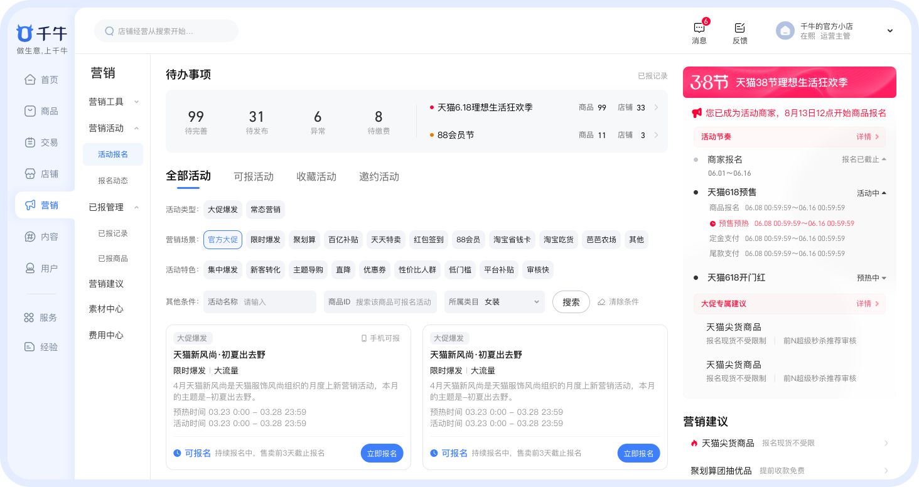Click the 清除条件 eraser icon
919x487 pixels.
tap(601, 302)
